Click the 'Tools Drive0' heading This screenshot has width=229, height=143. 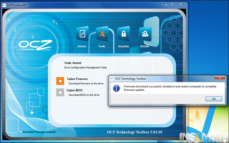(73, 63)
